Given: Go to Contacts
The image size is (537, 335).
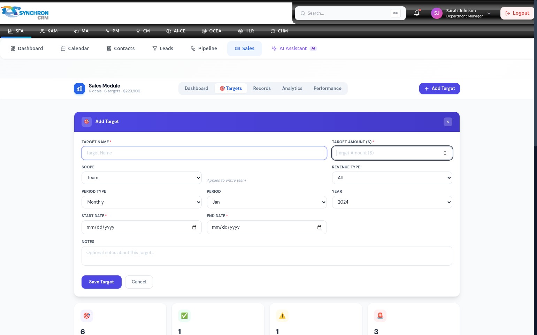Looking at the screenshot, I should [x=121, y=48].
